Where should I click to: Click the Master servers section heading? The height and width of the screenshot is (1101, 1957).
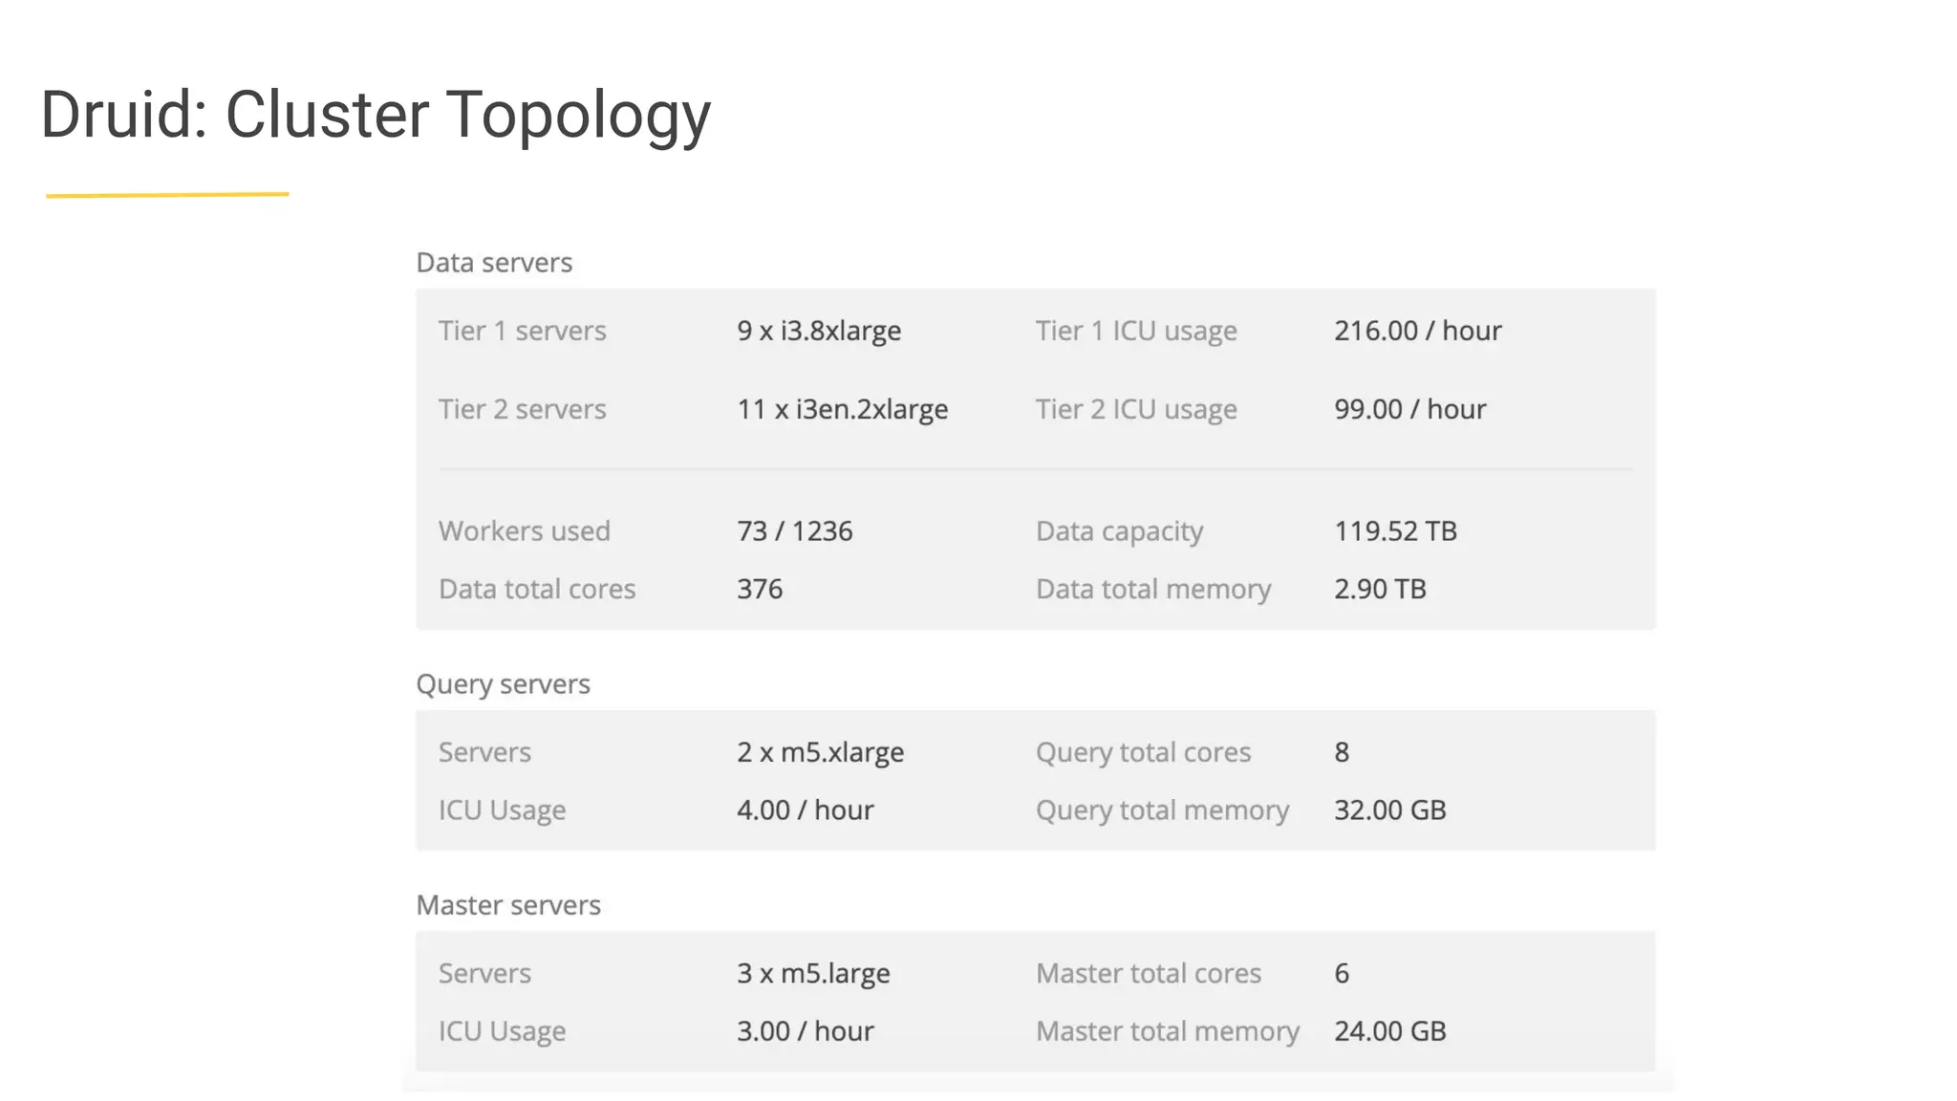click(x=508, y=905)
